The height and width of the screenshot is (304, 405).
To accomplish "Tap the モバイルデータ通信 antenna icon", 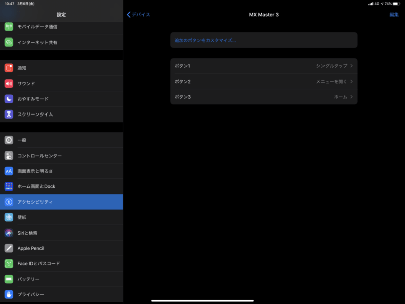I will [x=9, y=27].
